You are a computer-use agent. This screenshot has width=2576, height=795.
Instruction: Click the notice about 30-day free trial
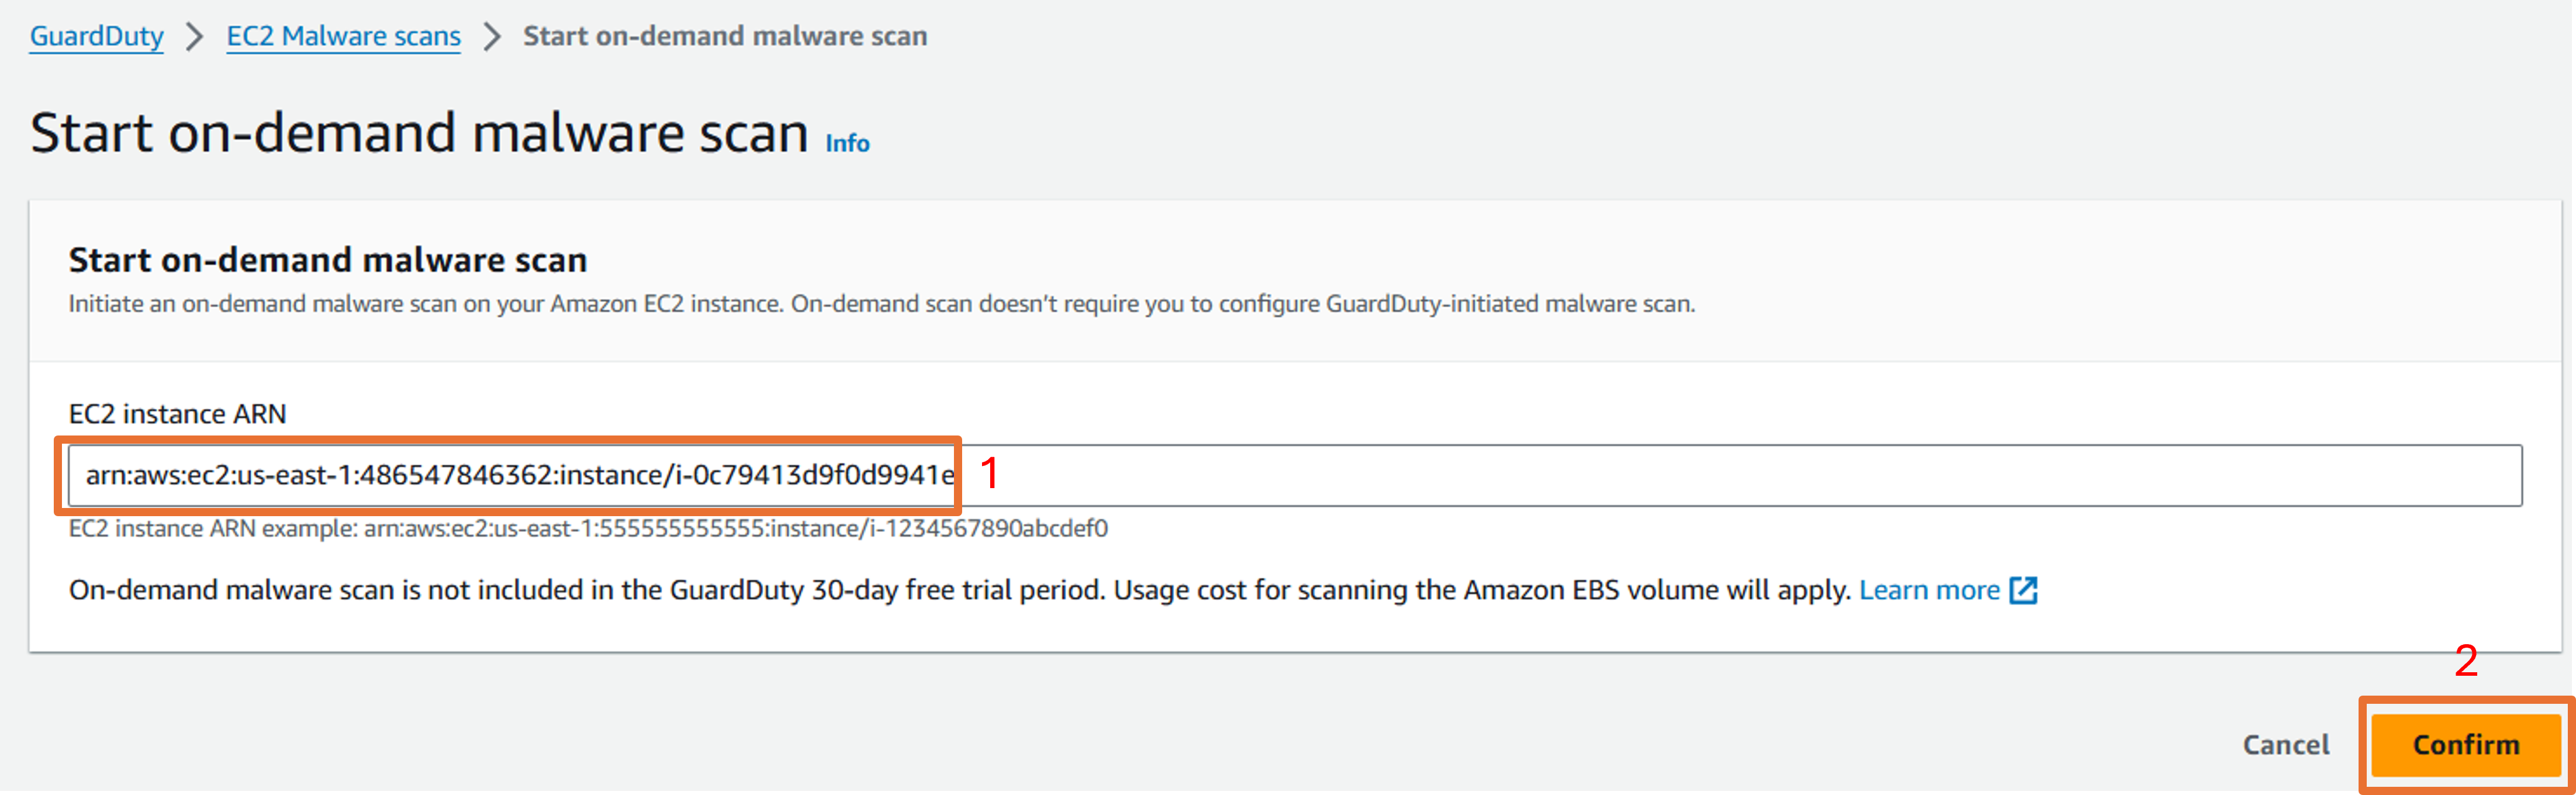(959, 590)
